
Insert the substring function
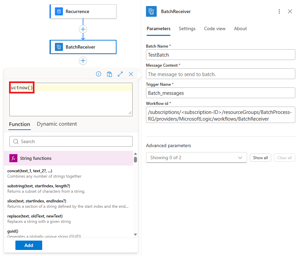pos(68,188)
